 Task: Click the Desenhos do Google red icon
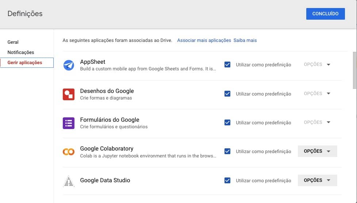[x=69, y=94]
